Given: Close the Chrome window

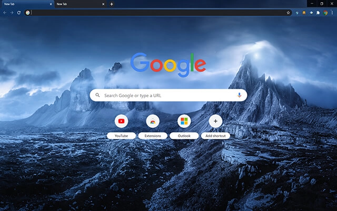Looking at the screenshot, I should pyautogui.click(x=332, y=4).
